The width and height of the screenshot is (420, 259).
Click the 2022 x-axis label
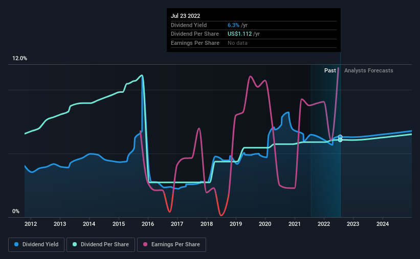coord(324,224)
